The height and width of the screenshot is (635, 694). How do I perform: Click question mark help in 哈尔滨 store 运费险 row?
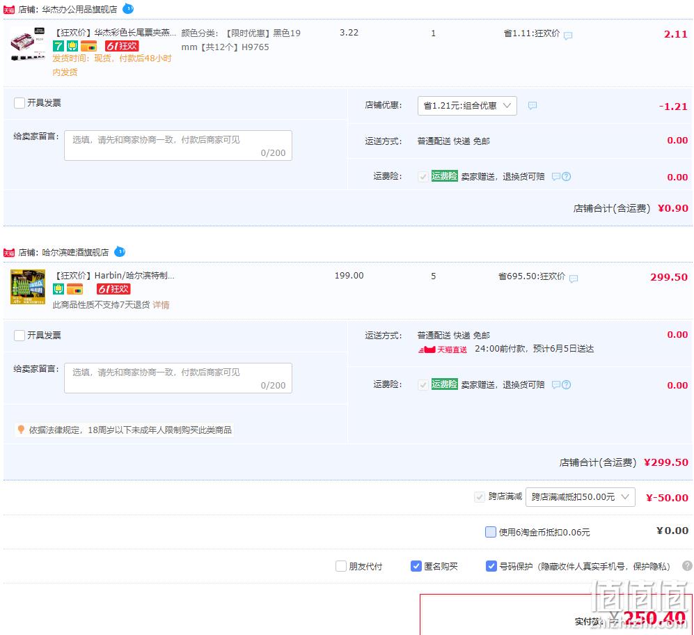point(566,384)
